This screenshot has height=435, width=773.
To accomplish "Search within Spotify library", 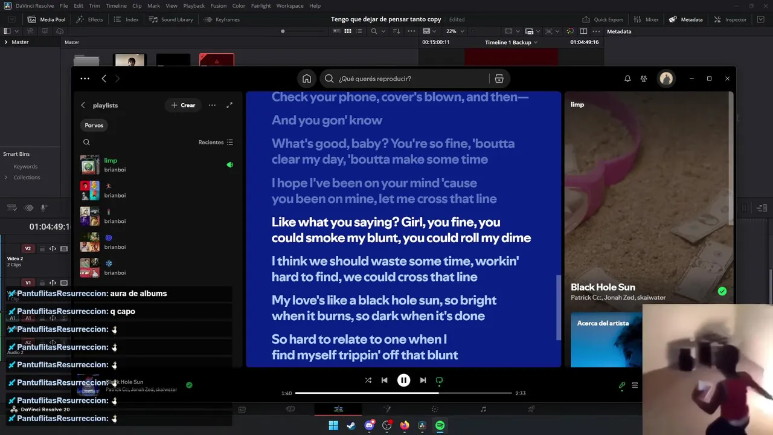I will pos(86,143).
